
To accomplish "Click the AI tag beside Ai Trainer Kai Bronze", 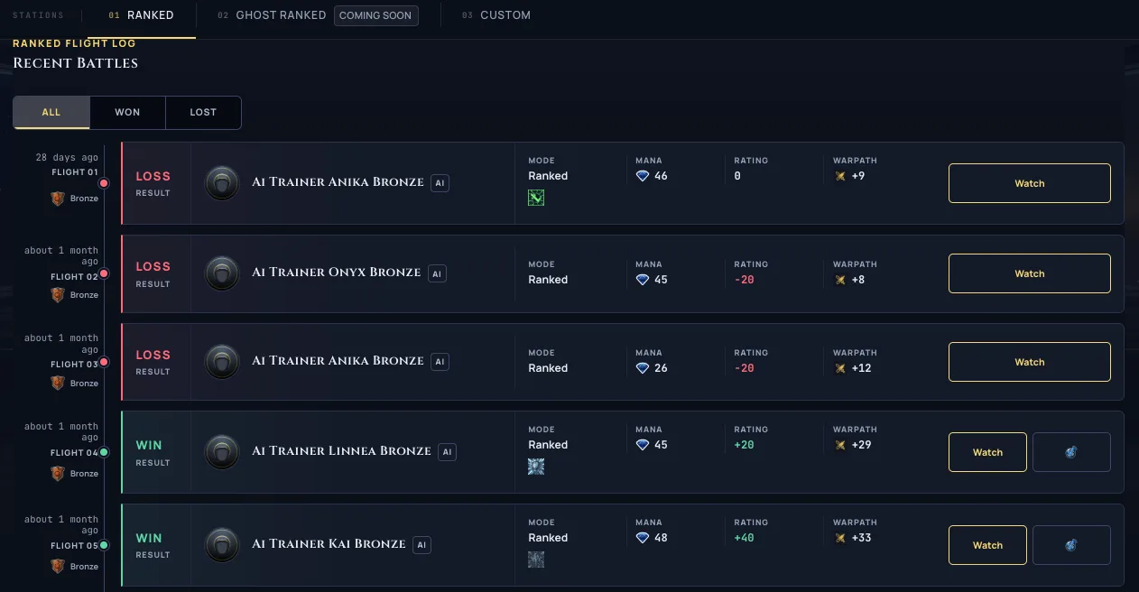I will click(x=421, y=545).
